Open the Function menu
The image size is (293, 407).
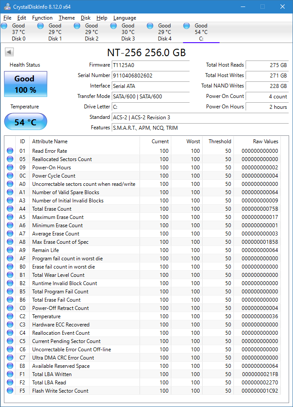[42, 18]
